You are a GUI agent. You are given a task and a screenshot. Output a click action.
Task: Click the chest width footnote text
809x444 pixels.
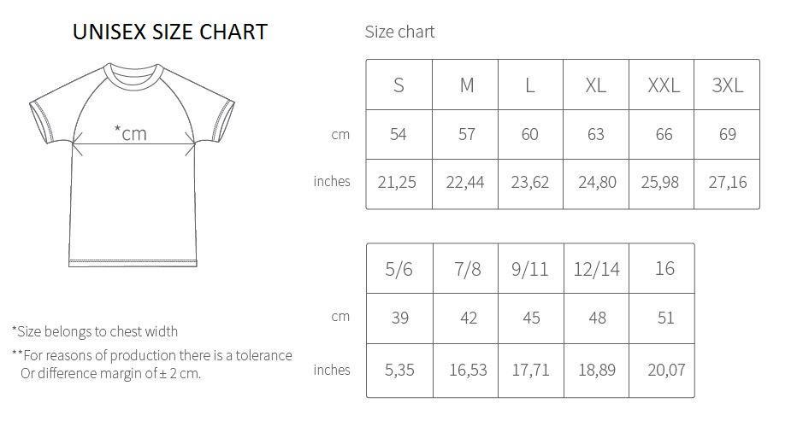(x=95, y=331)
